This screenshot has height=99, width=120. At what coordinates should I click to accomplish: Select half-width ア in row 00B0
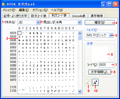[x=23, y=66]
